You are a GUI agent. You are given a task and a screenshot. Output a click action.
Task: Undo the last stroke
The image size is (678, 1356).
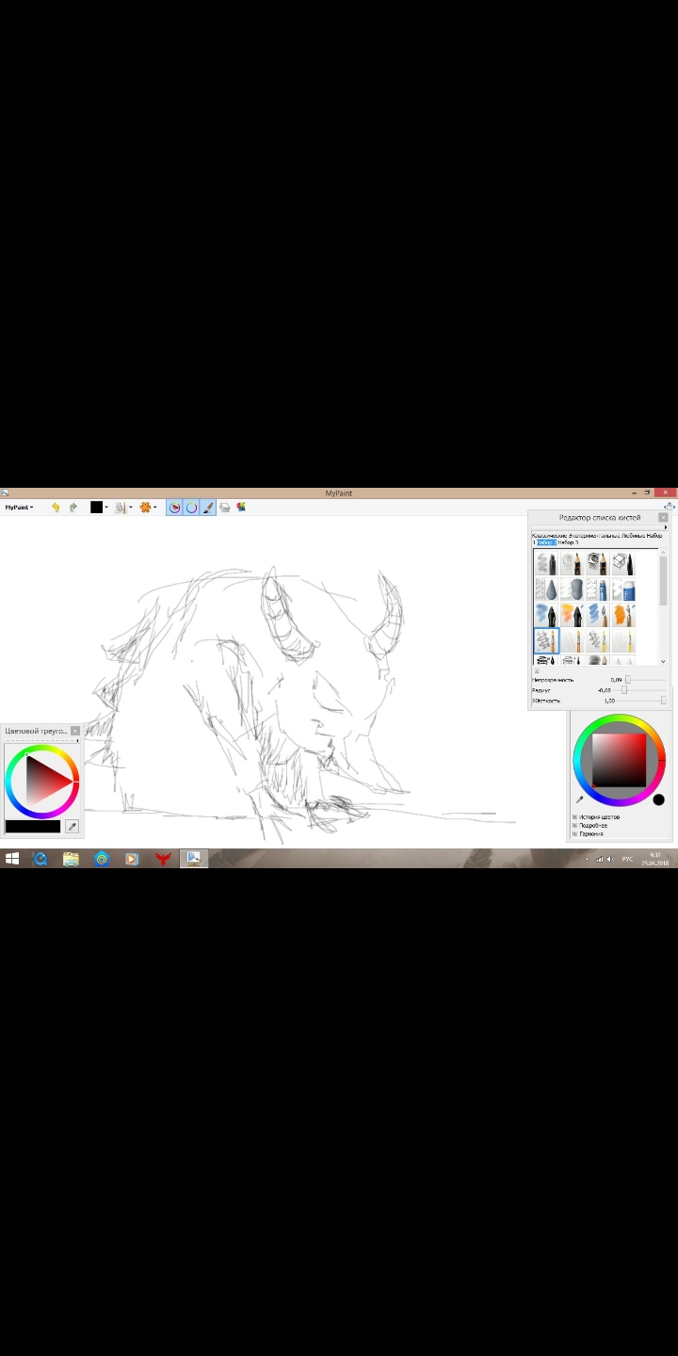coord(56,508)
